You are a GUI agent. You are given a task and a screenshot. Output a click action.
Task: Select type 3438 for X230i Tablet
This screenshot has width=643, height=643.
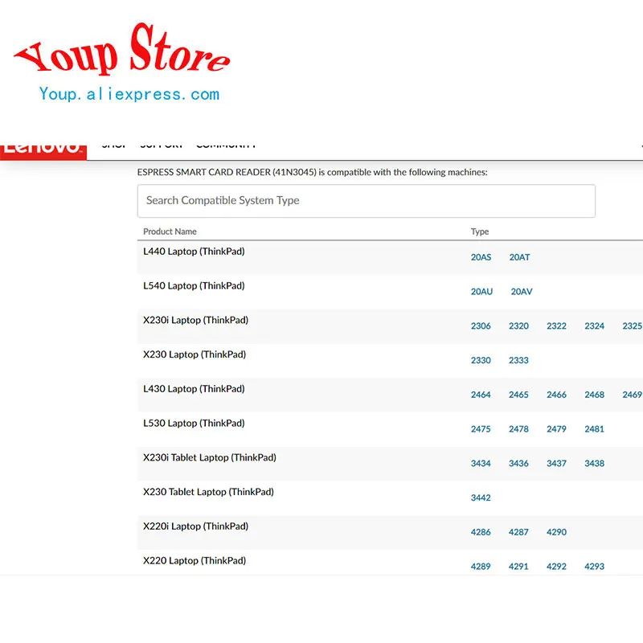pyautogui.click(x=594, y=464)
